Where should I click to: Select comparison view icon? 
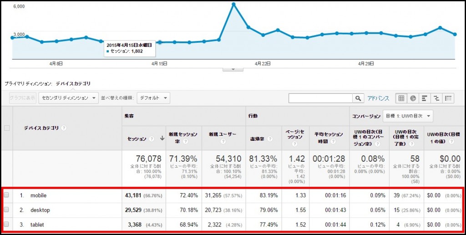click(436, 98)
